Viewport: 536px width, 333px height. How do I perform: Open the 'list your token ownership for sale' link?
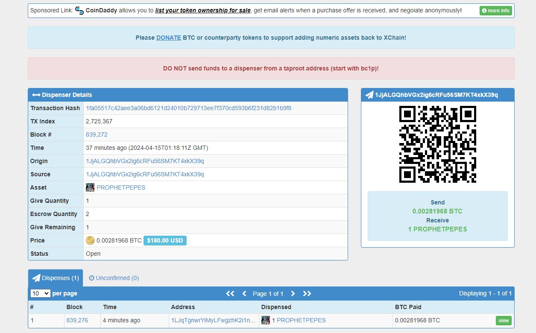click(x=203, y=10)
